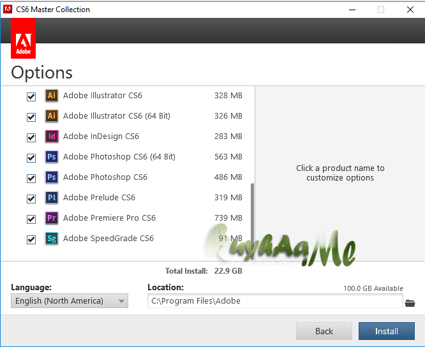Select Adobe SpeedGrade CS6 product name

point(108,239)
